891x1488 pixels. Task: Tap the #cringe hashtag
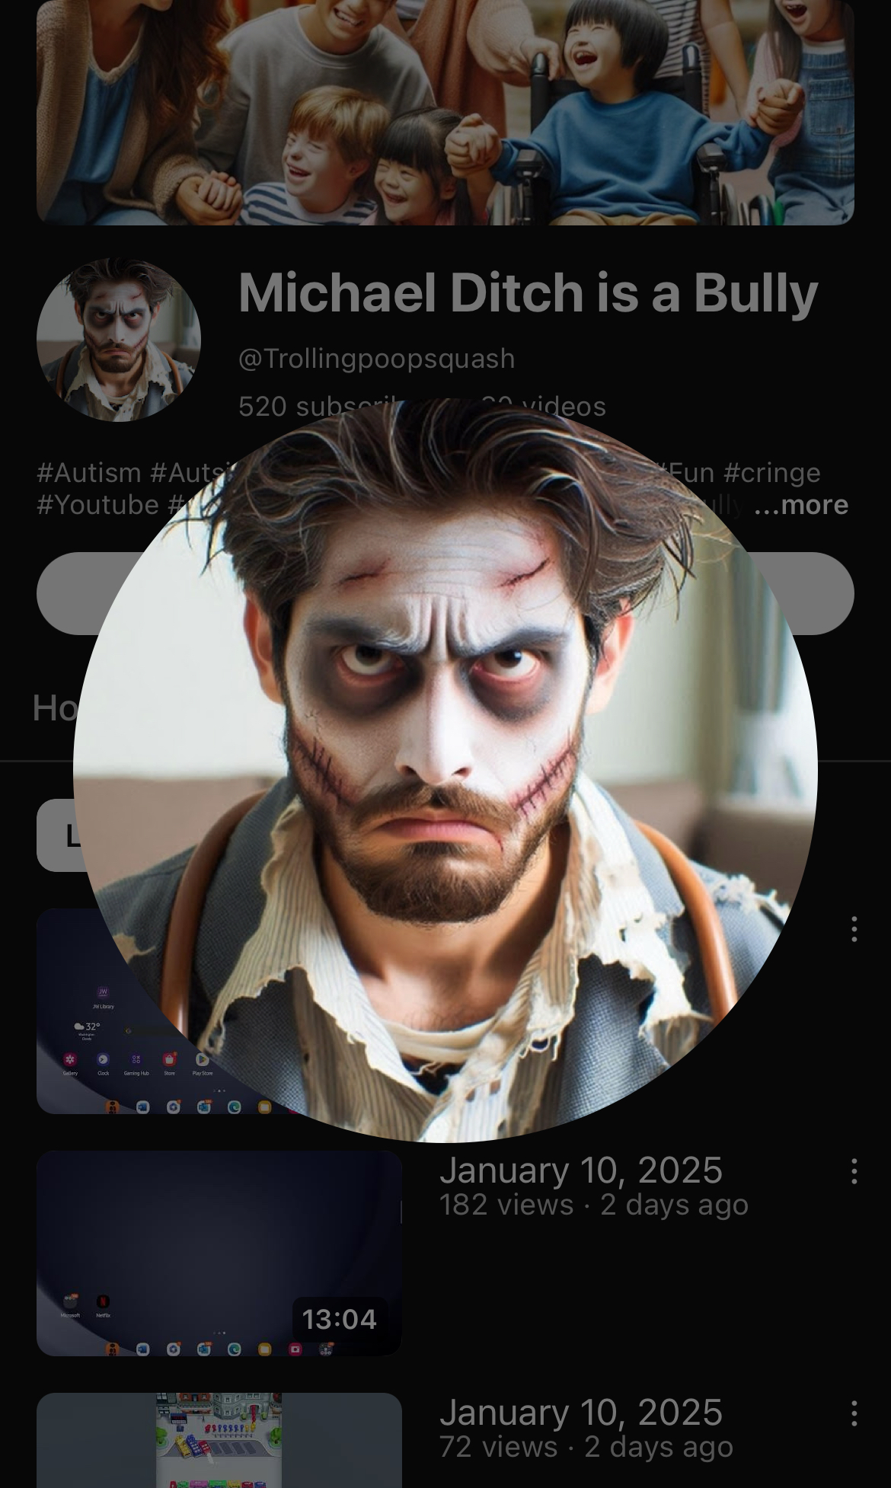[x=771, y=473]
